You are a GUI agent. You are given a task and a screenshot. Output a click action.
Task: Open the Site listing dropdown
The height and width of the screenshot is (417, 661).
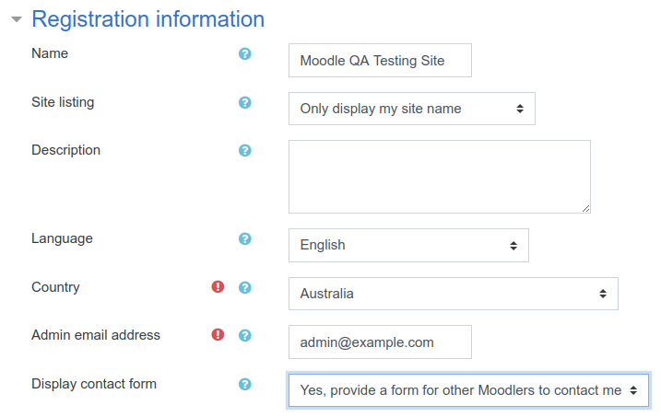[412, 109]
